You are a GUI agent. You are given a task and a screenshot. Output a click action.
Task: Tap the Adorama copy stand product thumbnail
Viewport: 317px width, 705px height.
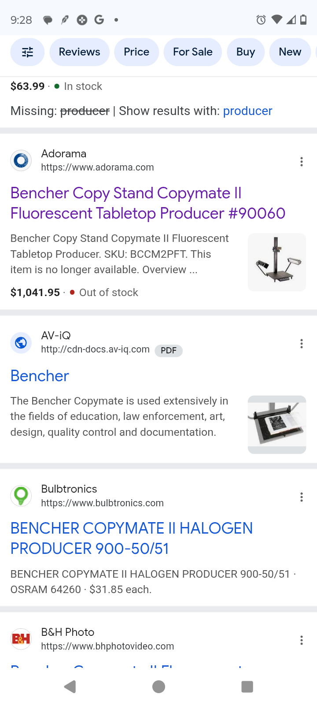pos(277,263)
